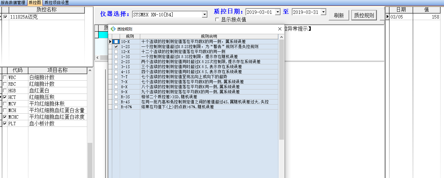Enable the R-3S rule checkbox
This screenshot has width=444, height=178.
tap(116, 97)
